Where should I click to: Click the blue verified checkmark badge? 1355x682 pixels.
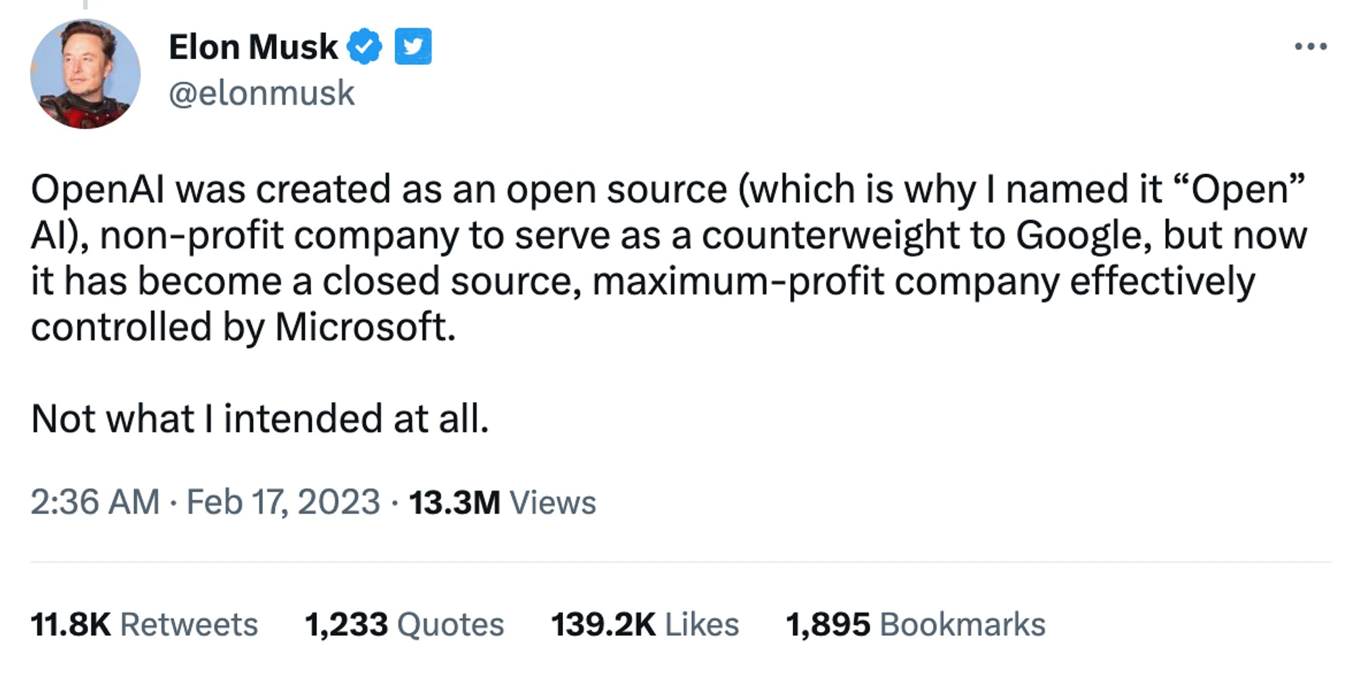click(x=364, y=47)
